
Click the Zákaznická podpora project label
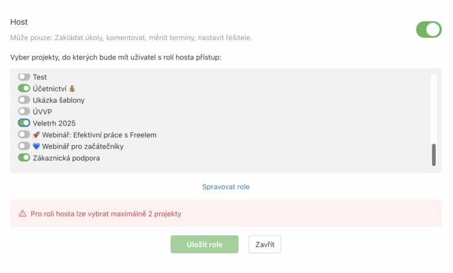click(66, 158)
